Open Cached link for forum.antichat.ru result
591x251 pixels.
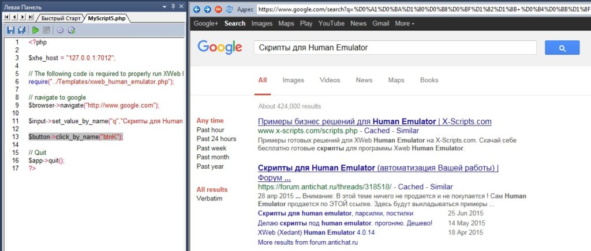point(412,187)
